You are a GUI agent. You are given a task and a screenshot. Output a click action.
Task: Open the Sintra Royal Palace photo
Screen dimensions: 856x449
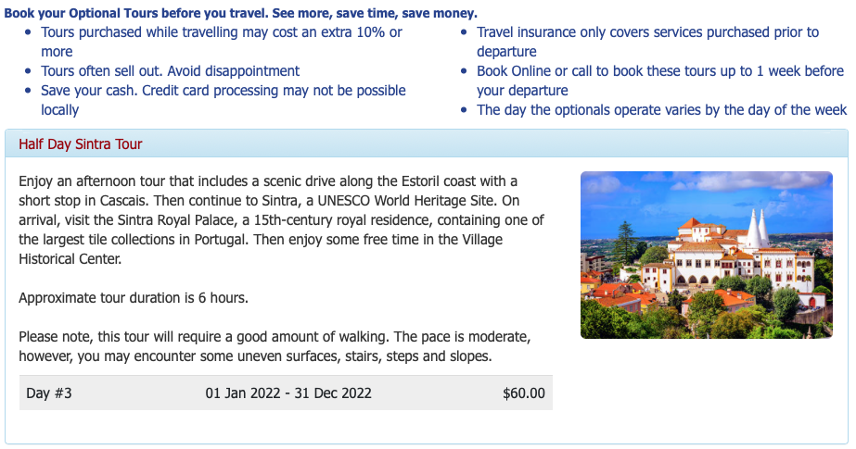point(707,255)
